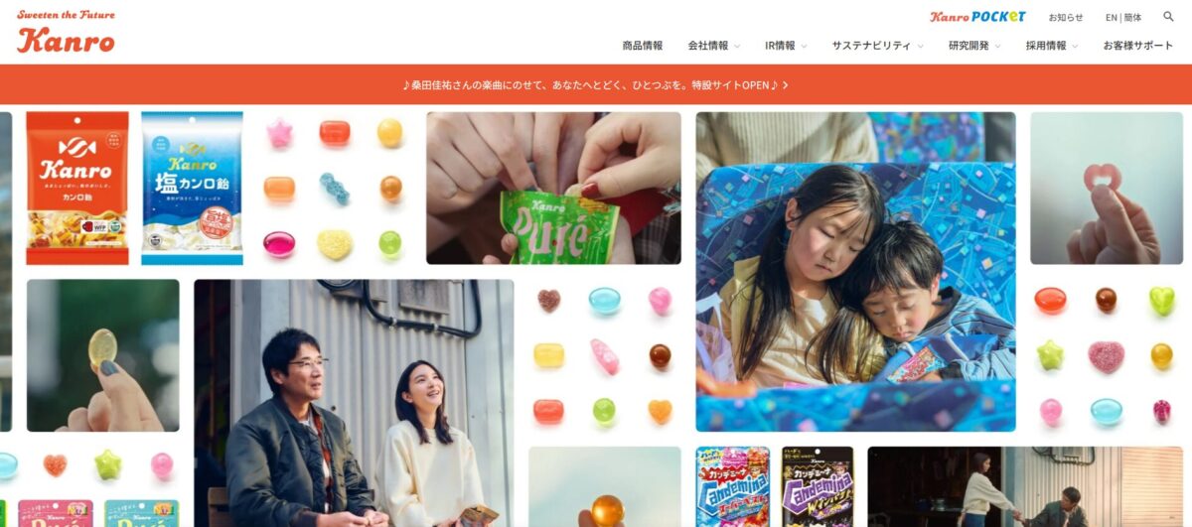This screenshot has height=527, width=1192.
Task: Open the orange 特設サイトOPEN banner
Action: click(x=596, y=84)
